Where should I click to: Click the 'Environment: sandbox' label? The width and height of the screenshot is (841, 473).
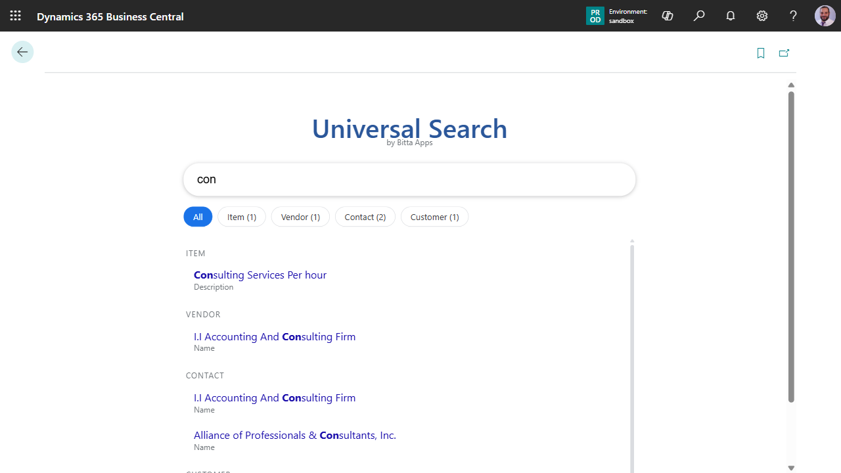point(628,16)
